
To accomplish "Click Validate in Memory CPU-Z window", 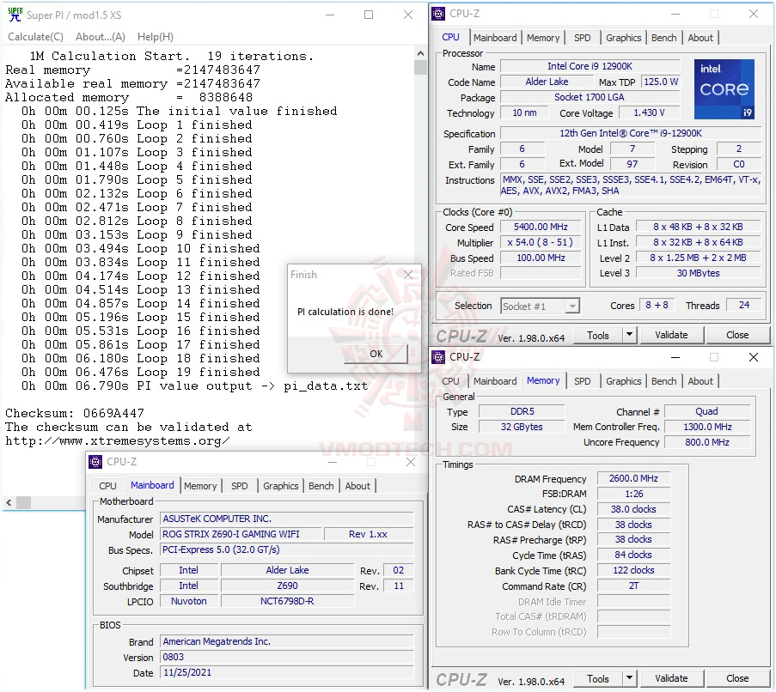I will point(671,678).
